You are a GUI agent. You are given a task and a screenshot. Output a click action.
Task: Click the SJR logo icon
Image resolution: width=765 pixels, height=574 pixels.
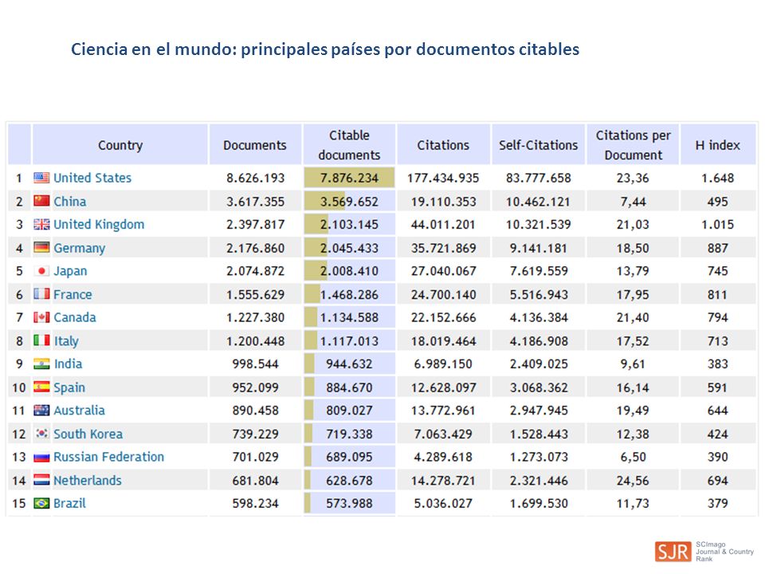pos(673,552)
